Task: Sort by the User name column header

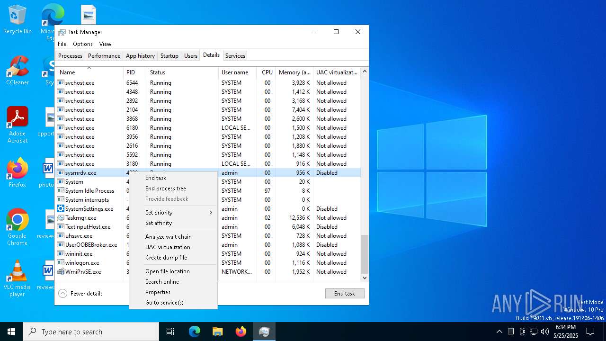Action: point(238,72)
